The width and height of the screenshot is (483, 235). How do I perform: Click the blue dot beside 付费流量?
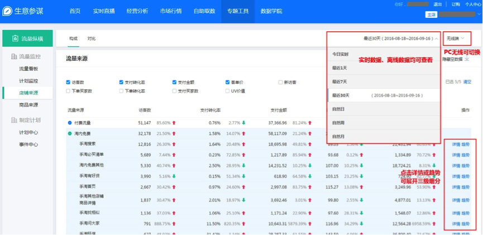[x=70, y=122]
